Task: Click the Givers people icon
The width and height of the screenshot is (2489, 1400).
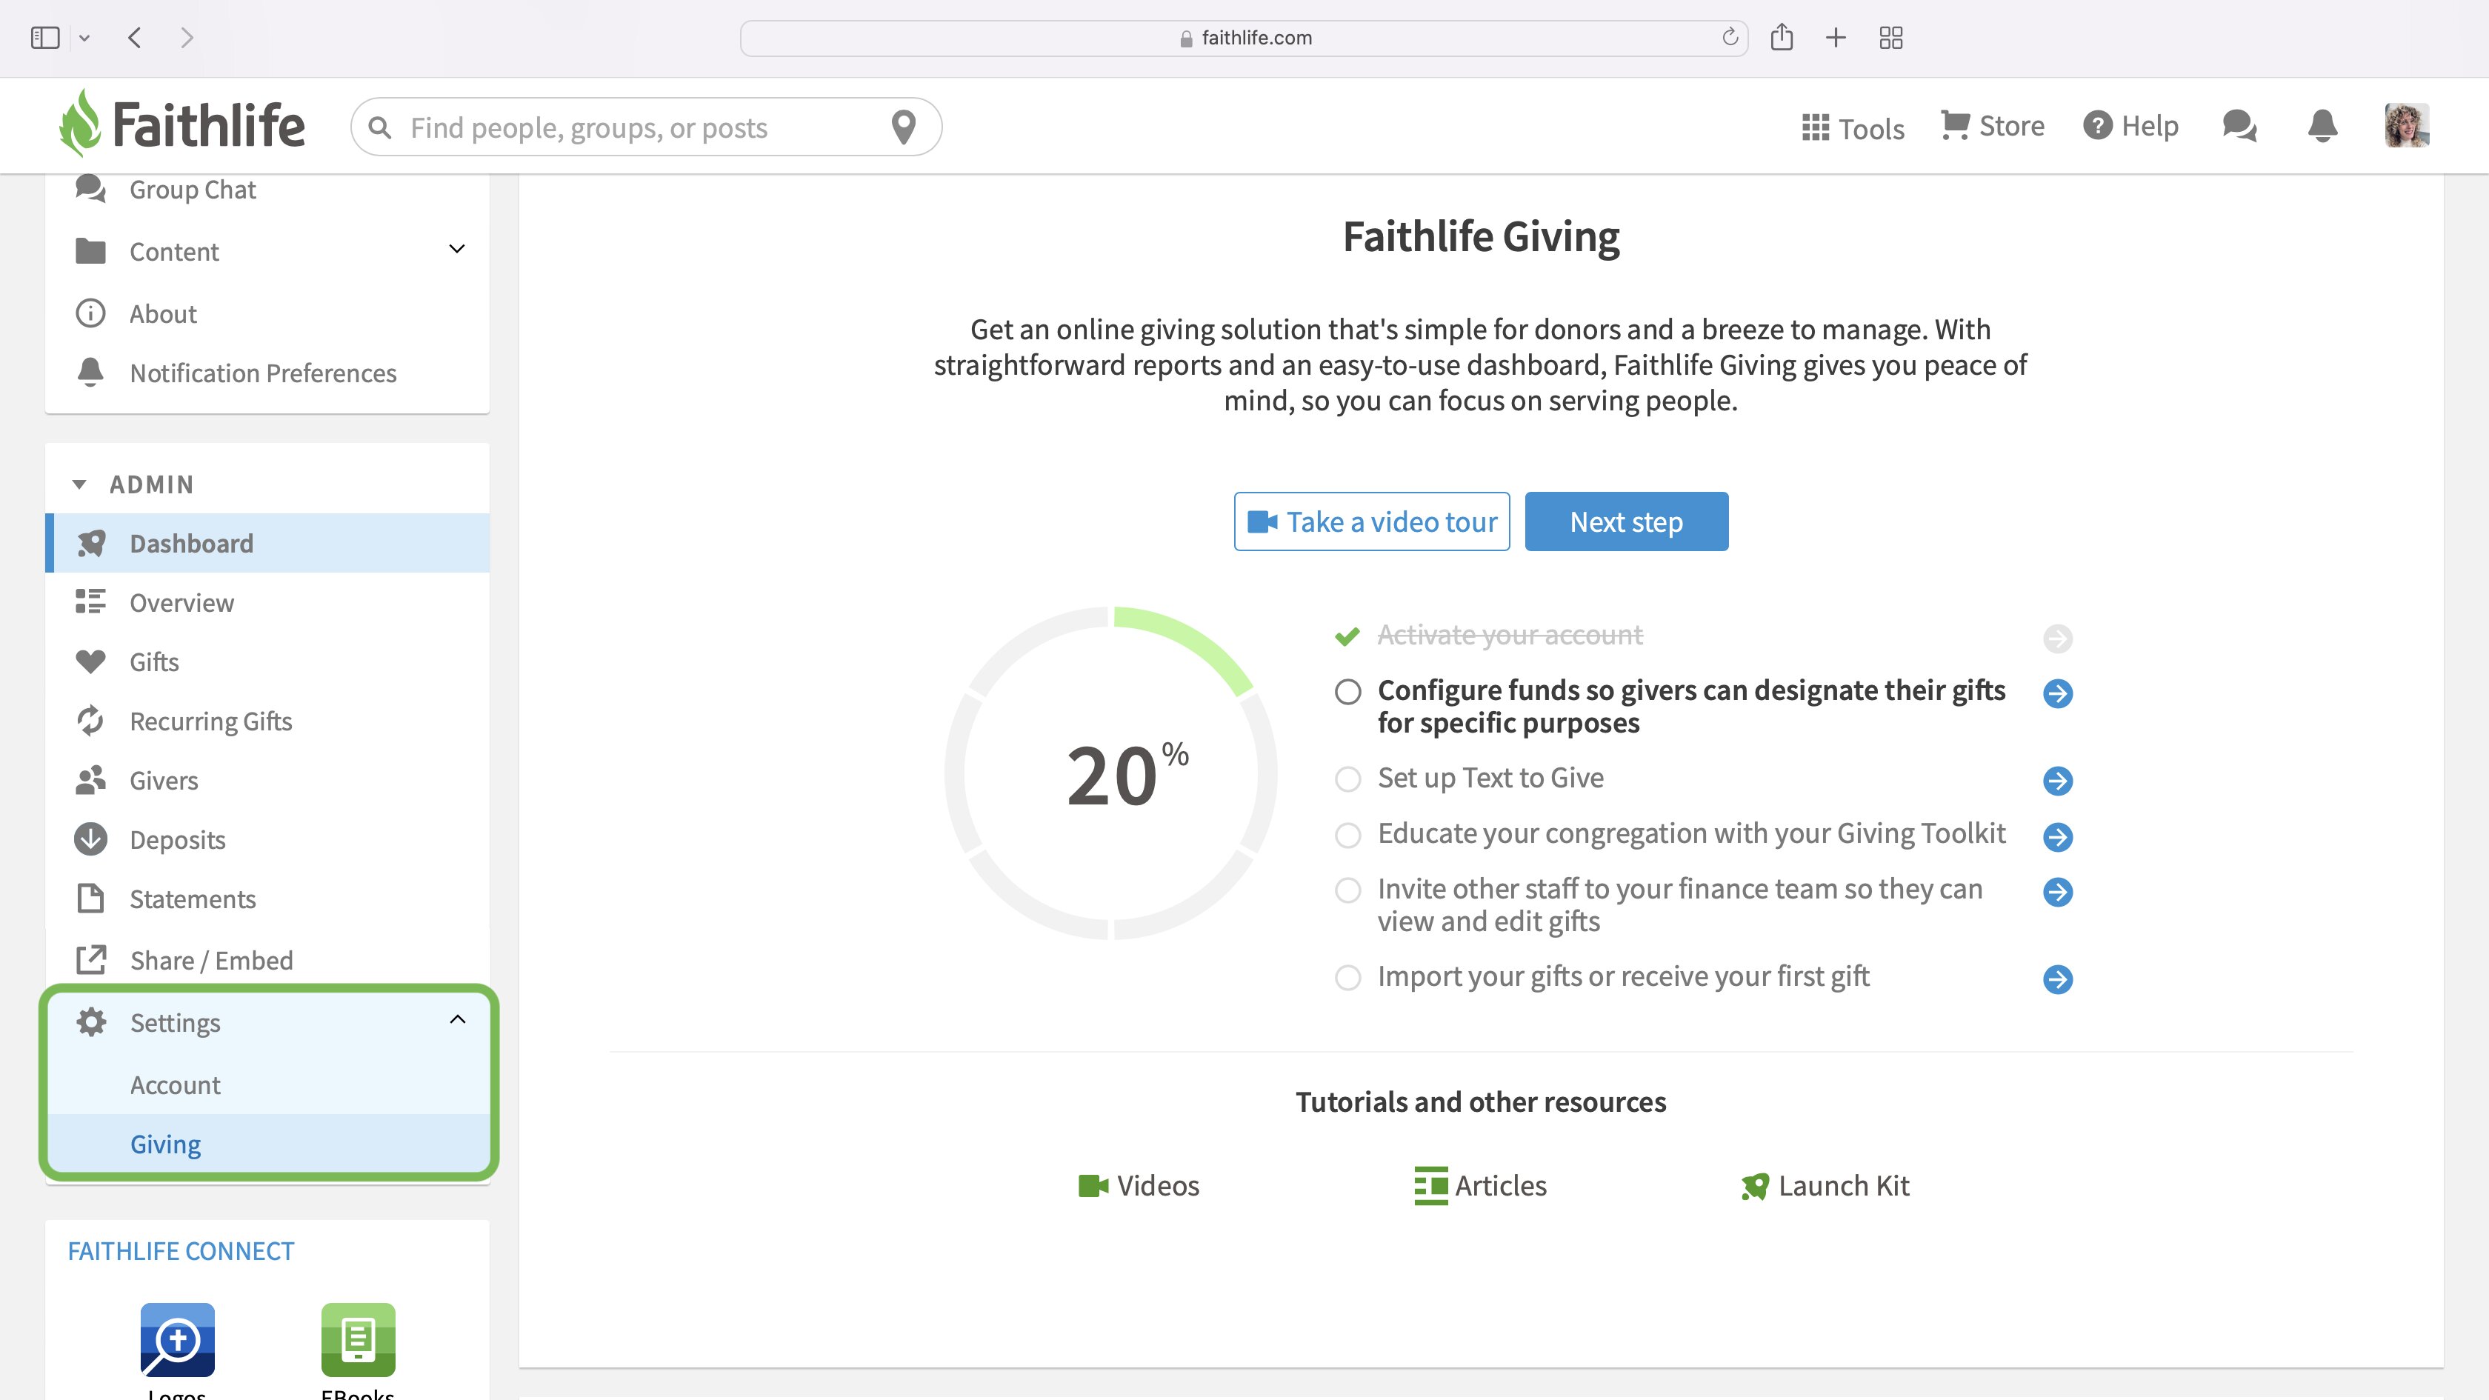Action: (x=91, y=780)
